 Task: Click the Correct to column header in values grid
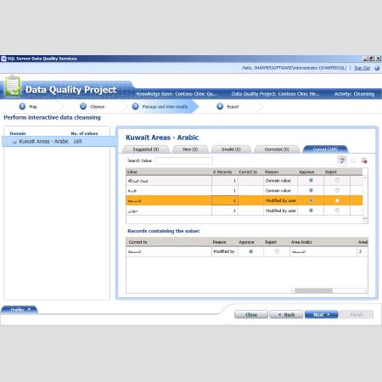pyautogui.click(x=250, y=171)
